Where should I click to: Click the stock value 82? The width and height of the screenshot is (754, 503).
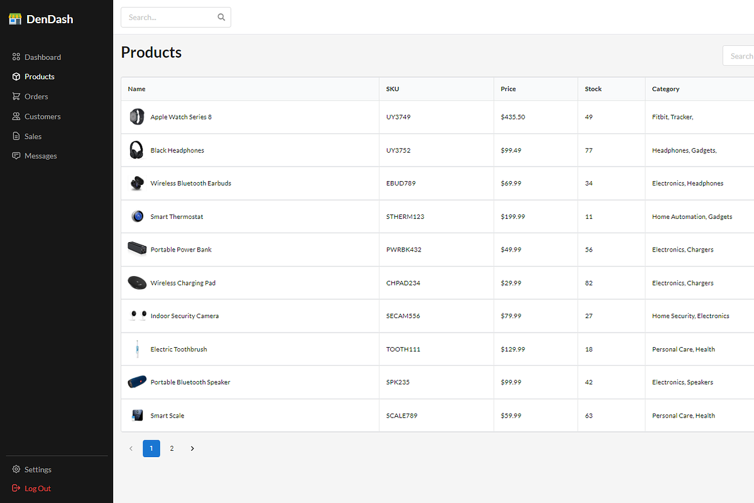pos(589,283)
